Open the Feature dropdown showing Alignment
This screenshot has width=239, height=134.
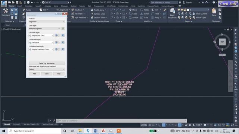[x=47, y=22]
